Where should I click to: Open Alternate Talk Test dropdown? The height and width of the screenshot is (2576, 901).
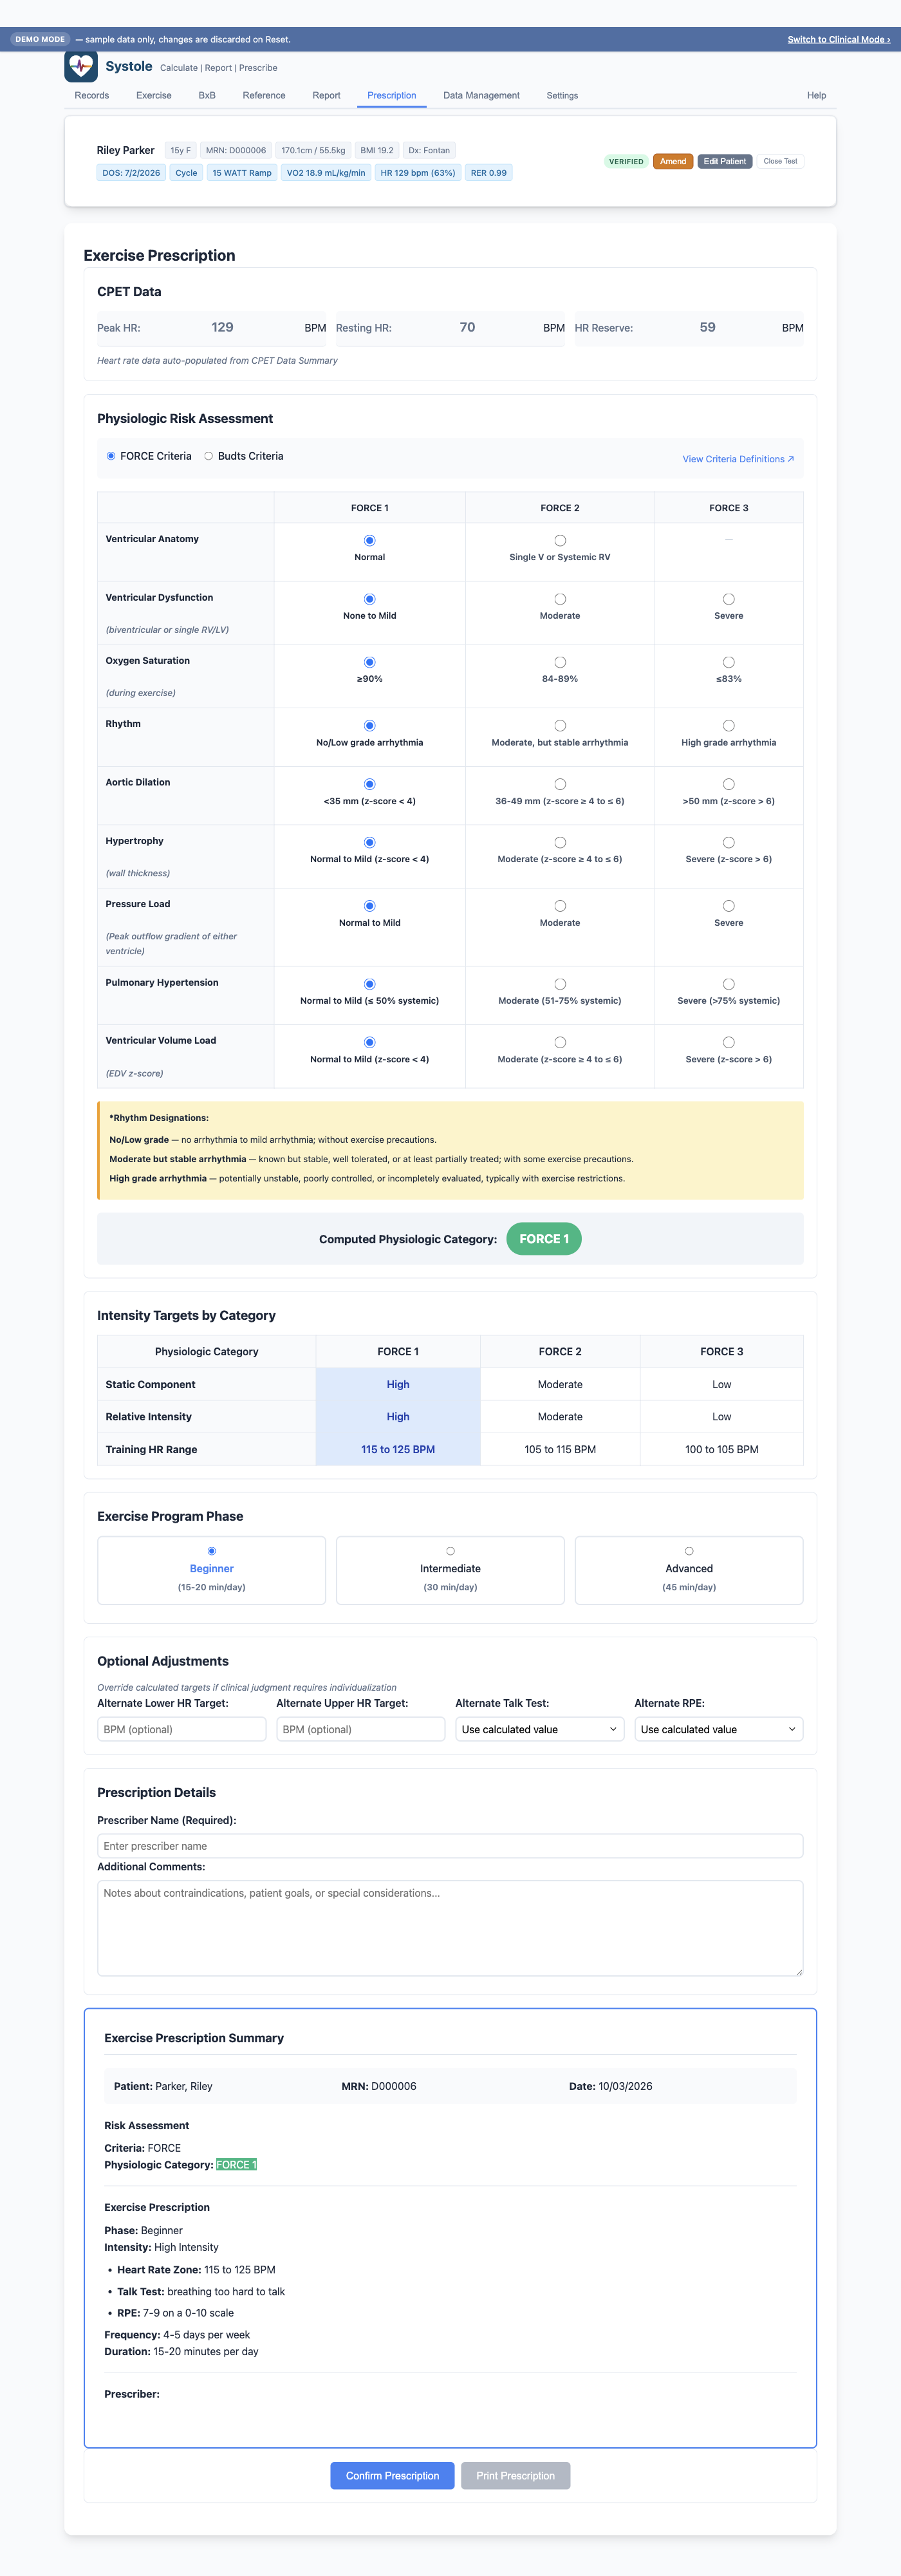click(x=540, y=1729)
